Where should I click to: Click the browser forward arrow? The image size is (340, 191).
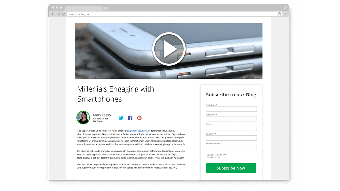[x=58, y=14]
